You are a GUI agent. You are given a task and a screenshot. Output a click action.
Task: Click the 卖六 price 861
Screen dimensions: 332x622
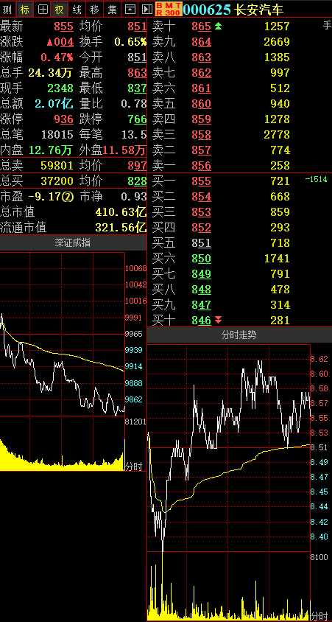coord(201,88)
